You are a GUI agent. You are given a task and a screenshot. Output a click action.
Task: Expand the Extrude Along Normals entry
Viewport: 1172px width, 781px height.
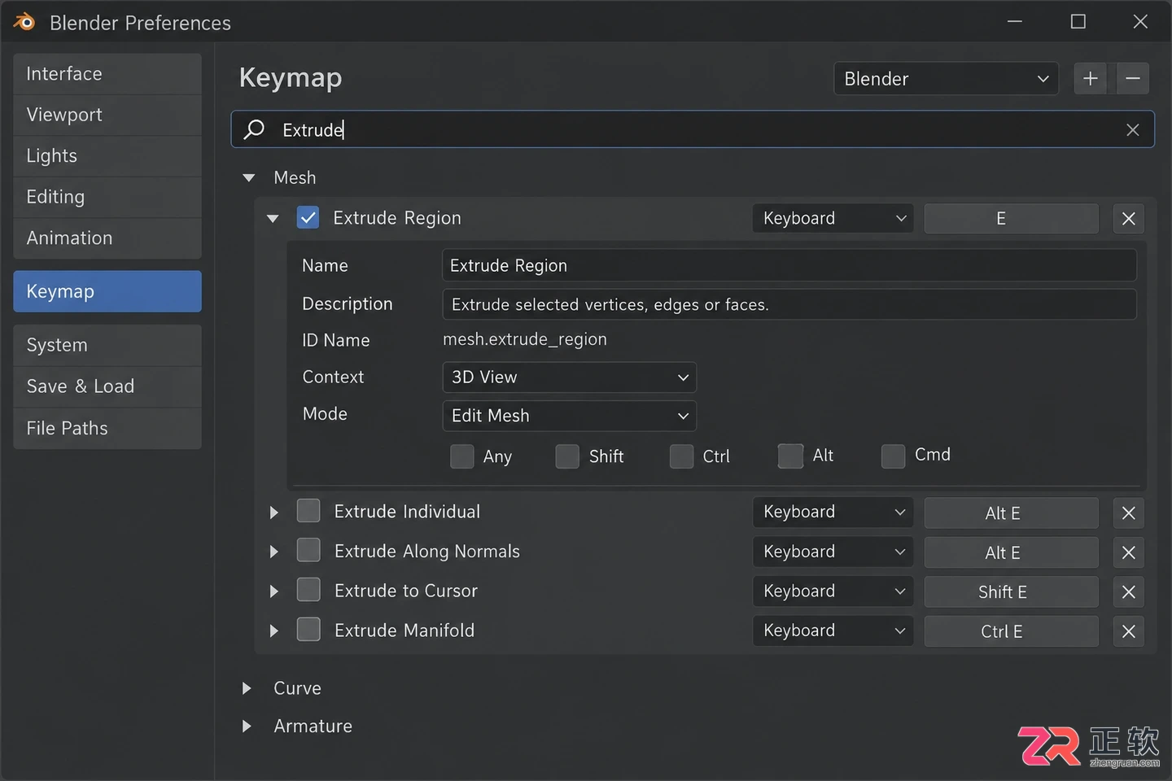pyautogui.click(x=274, y=552)
